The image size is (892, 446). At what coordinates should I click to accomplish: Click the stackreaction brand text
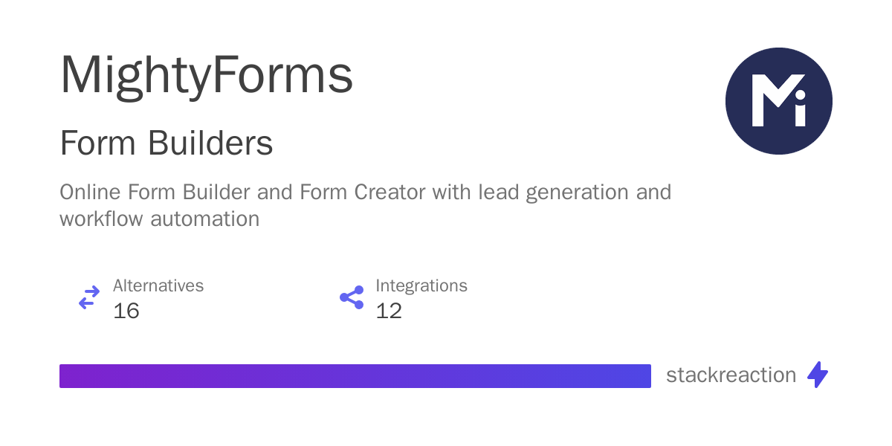[x=731, y=375]
